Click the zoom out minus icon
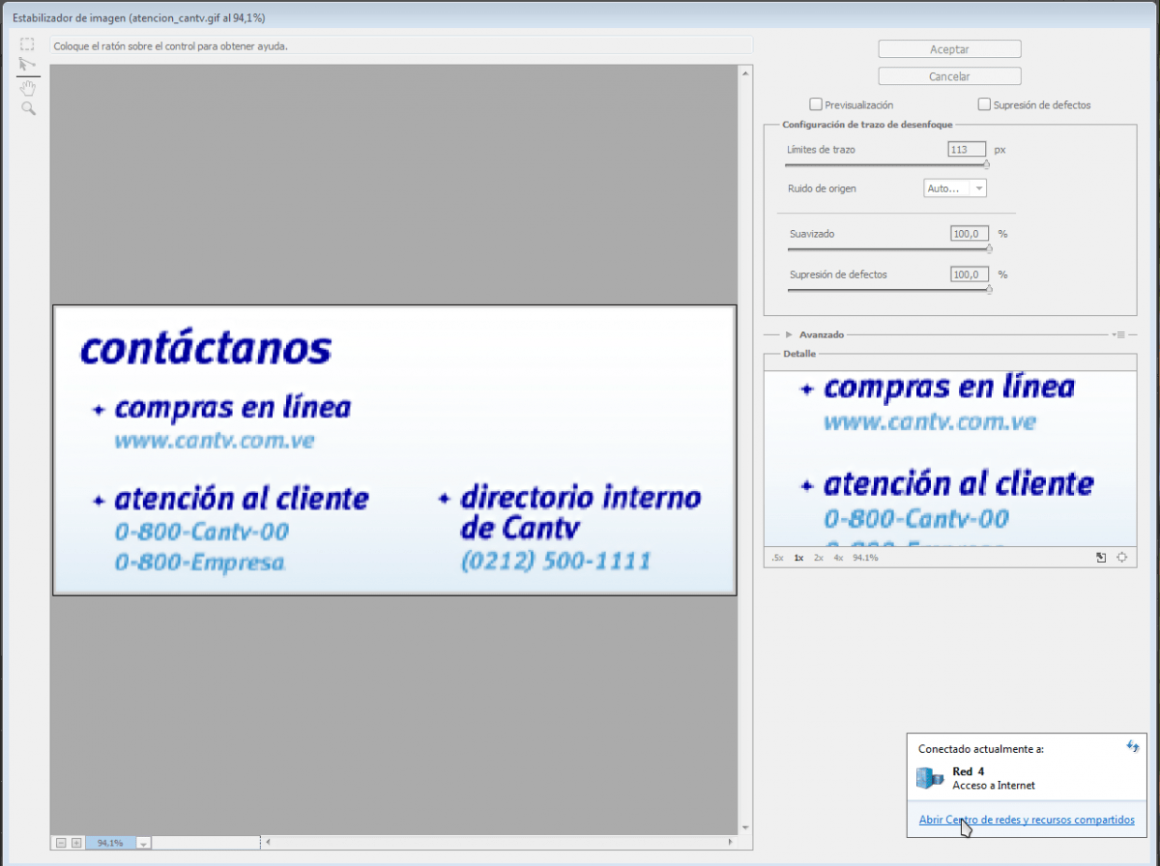Image resolution: width=1160 pixels, height=866 pixels. click(62, 843)
